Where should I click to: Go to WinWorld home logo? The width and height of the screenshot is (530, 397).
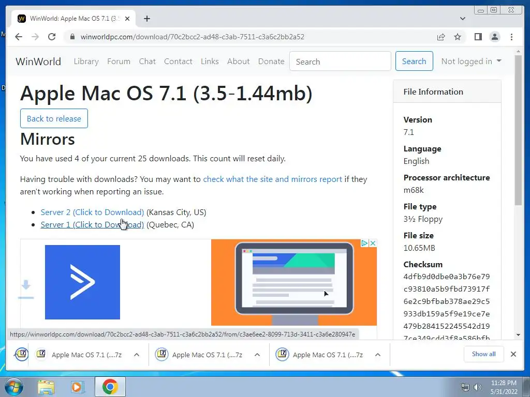pos(38,62)
